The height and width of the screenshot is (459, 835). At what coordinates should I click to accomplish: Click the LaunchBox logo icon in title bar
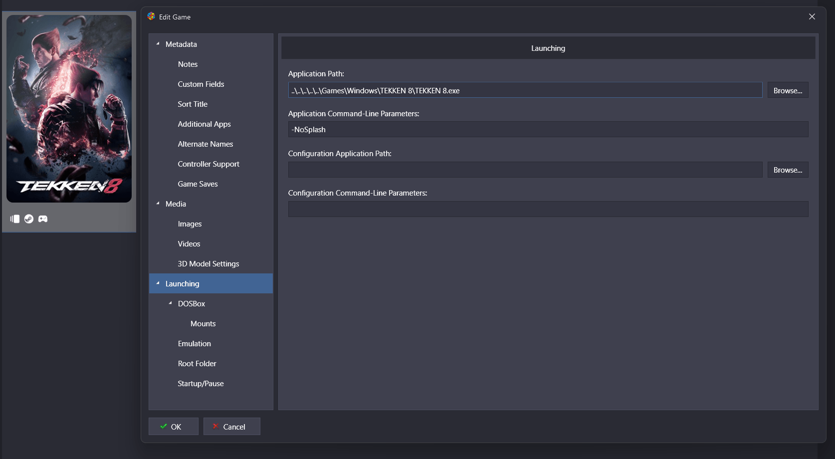click(151, 16)
